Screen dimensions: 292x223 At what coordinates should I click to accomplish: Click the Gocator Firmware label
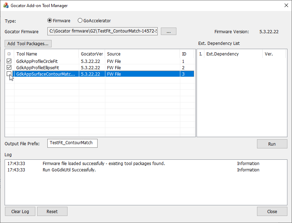[x=22, y=32]
